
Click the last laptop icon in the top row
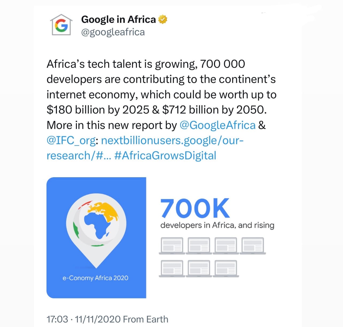(253, 246)
